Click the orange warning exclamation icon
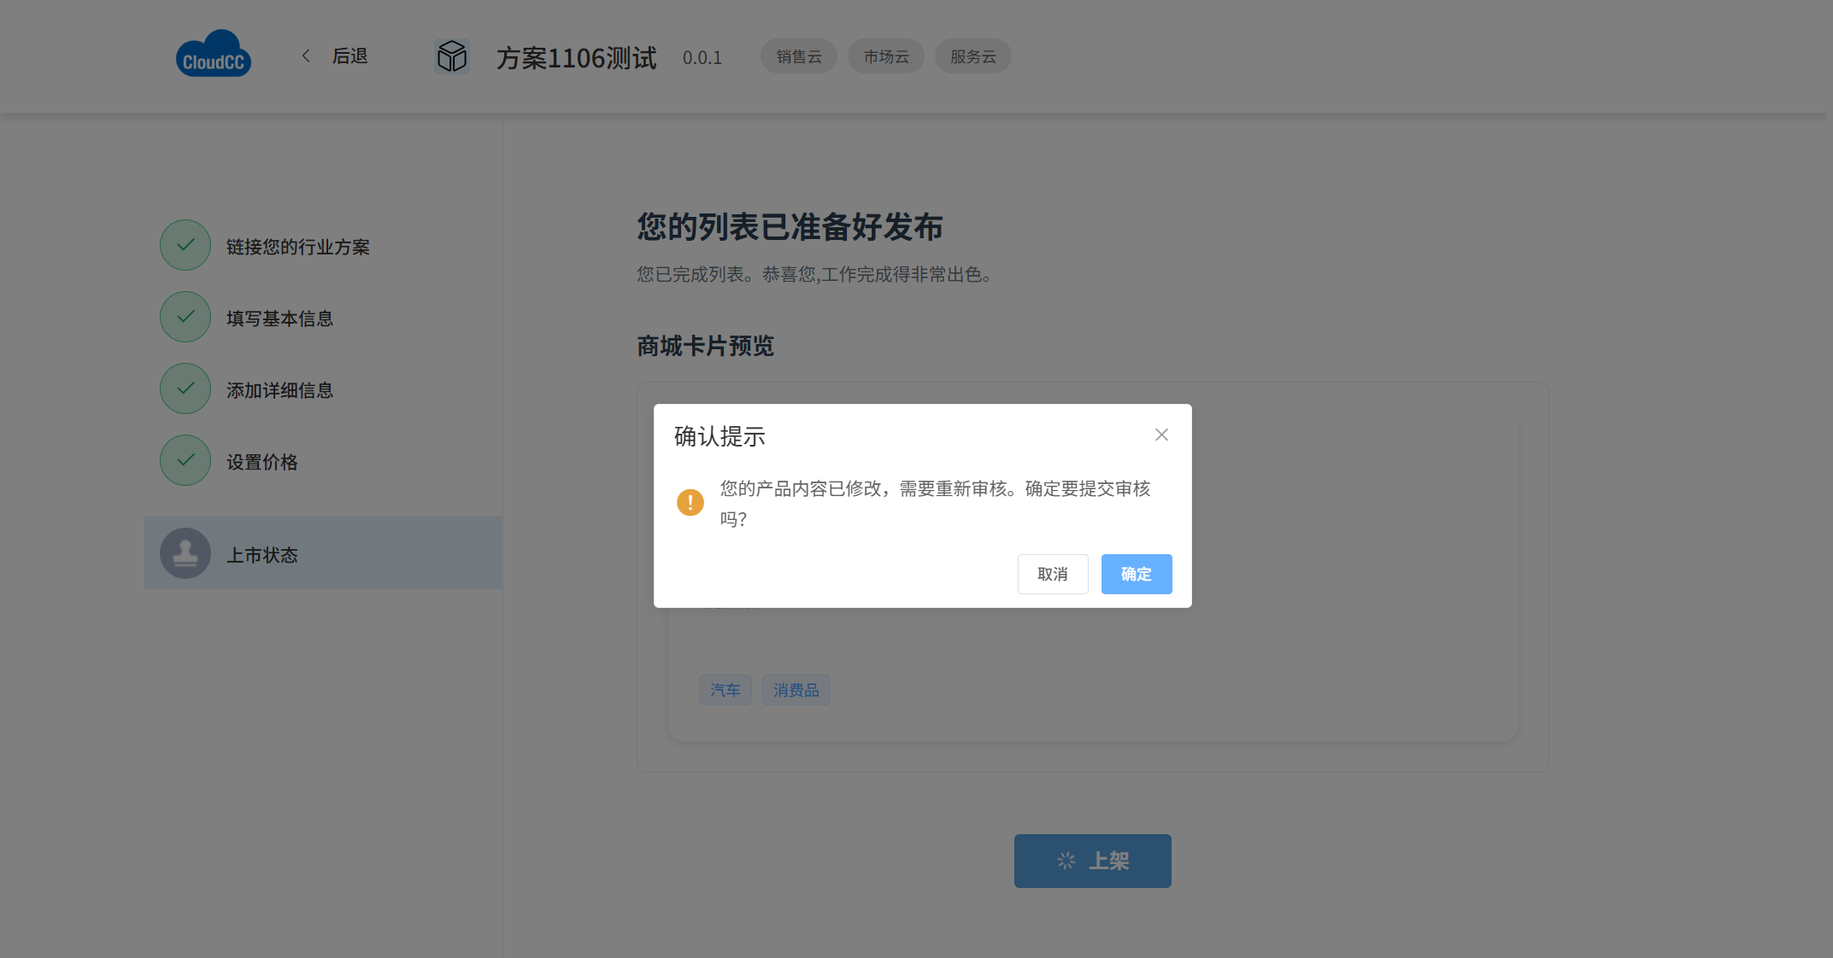The width and height of the screenshot is (1833, 958). [x=690, y=502]
